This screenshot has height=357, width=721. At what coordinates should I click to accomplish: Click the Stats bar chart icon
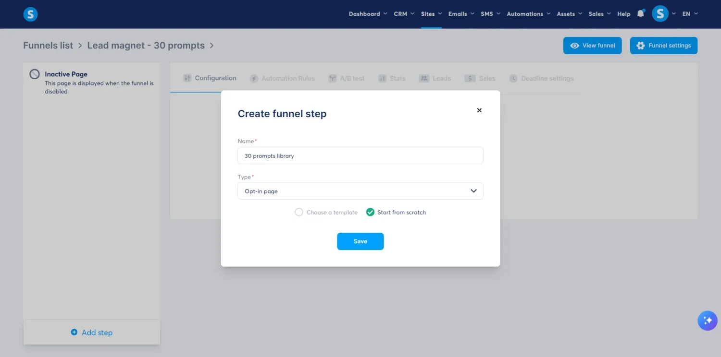382,78
